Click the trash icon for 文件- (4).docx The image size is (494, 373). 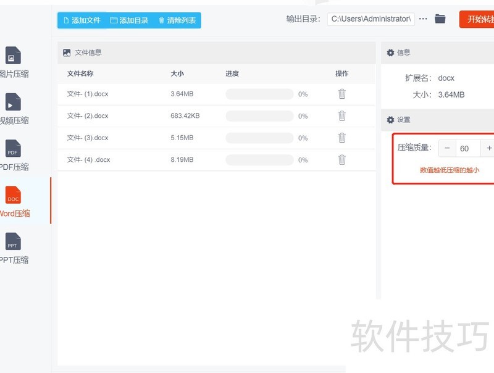coord(341,160)
